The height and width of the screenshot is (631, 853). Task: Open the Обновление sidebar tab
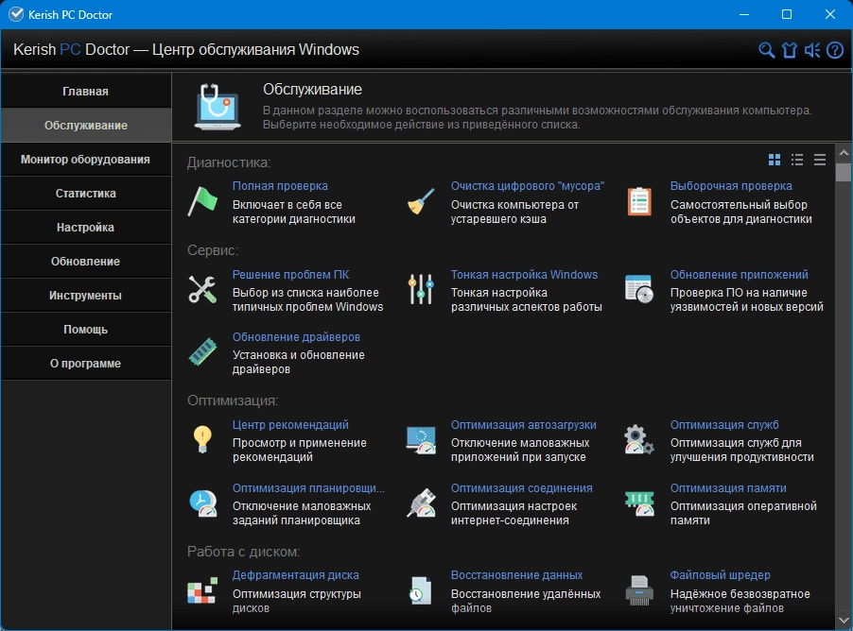point(85,262)
